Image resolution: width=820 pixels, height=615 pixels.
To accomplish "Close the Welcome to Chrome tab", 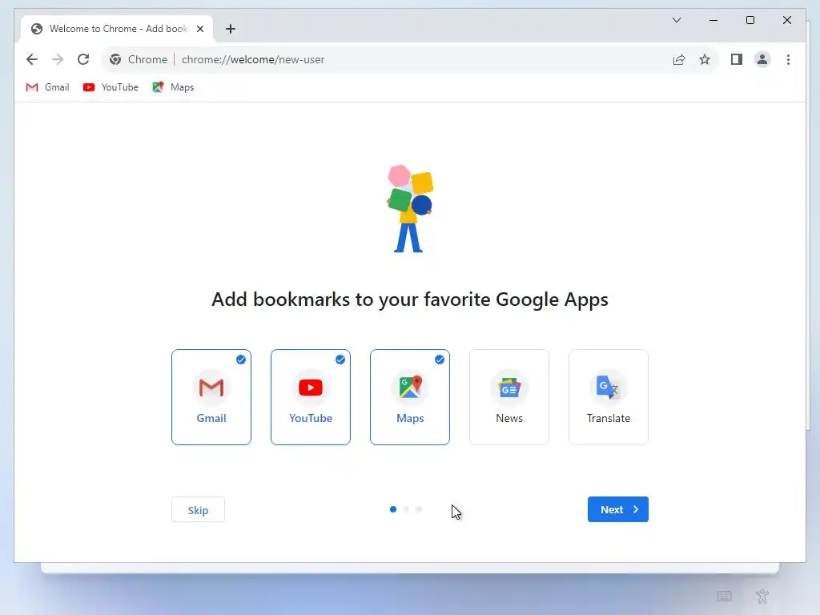I will click(199, 29).
